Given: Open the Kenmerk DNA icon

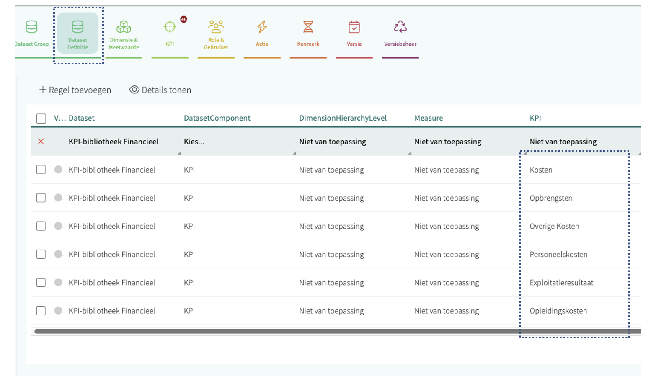Looking at the screenshot, I should (308, 27).
